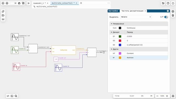Open the Настройки panel tab
176x99 pixels.
click(x=113, y=11)
